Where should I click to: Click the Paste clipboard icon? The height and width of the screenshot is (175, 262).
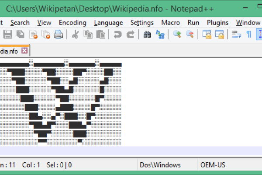click(x=101, y=34)
